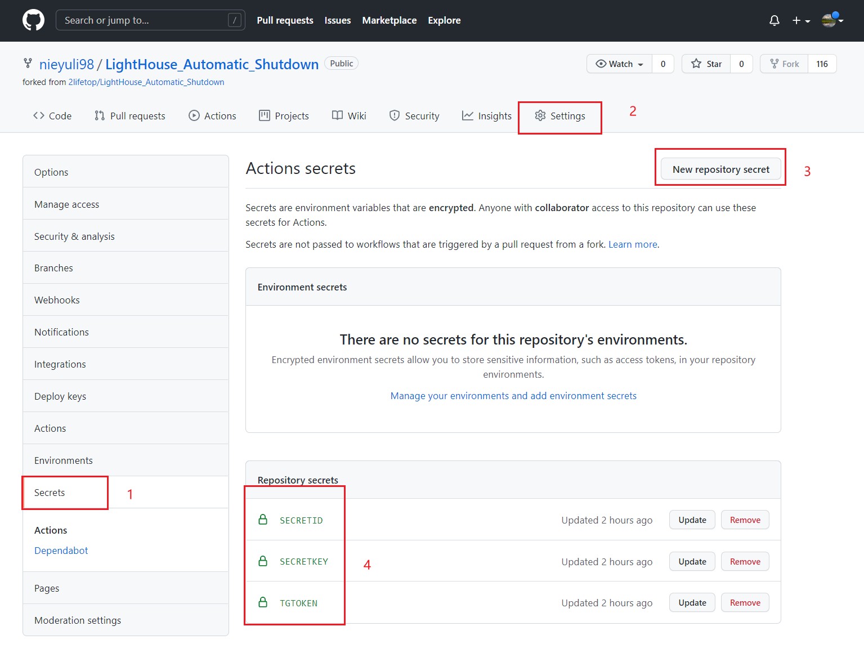Select Deploy keys in sidebar
Image resolution: width=864 pixels, height=653 pixels.
point(126,396)
